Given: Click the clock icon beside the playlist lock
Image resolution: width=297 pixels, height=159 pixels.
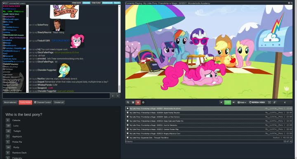Looking at the screenshot, I should pyautogui.click(x=143, y=103).
